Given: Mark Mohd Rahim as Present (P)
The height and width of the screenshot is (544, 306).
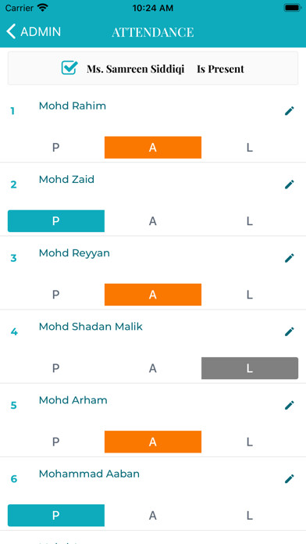Looking at the screenshot, I should (x=55, y=148).
